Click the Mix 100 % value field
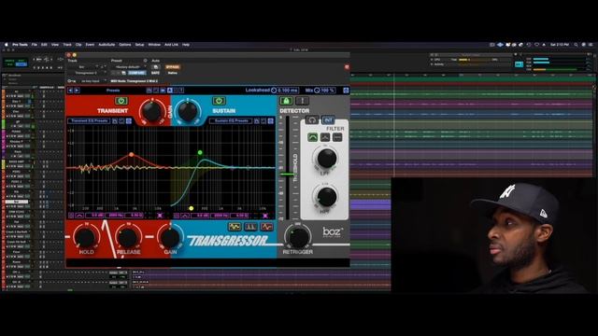 328,91
